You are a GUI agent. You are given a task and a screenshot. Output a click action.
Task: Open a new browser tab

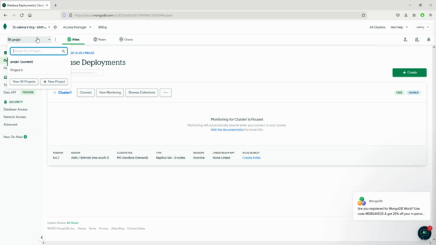pos(55,5)
